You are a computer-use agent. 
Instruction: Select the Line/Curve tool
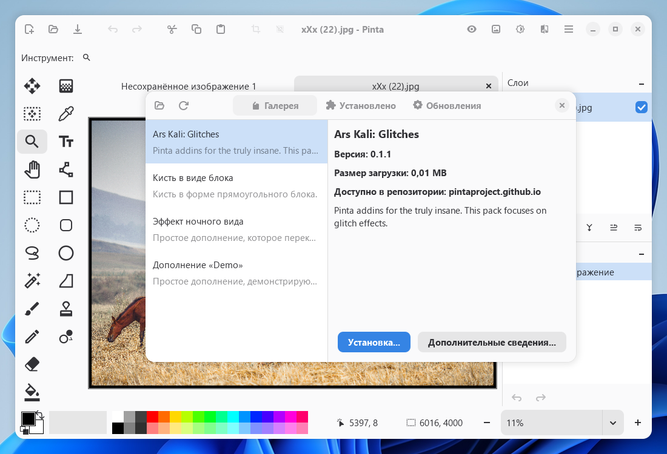(x=66, y=169)
